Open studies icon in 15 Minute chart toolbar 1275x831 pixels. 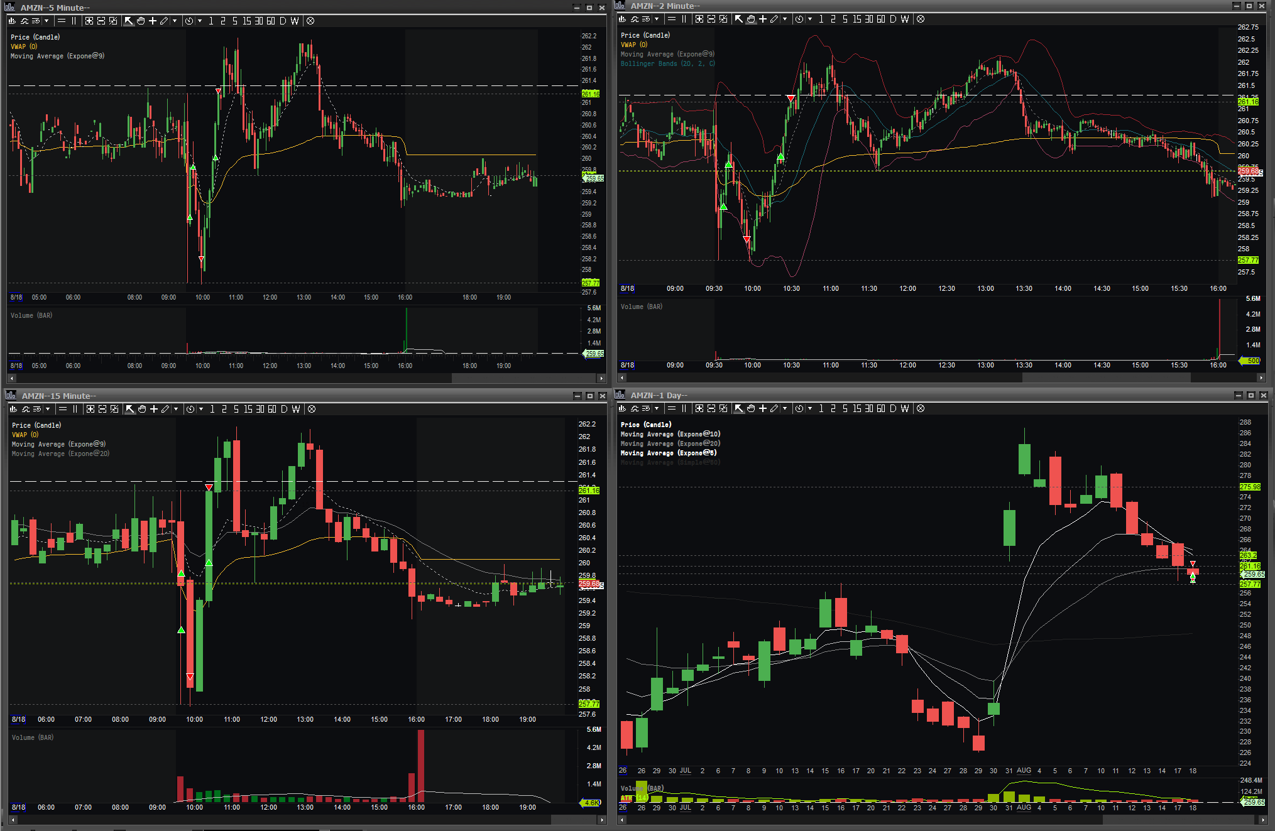coord(26,409)
